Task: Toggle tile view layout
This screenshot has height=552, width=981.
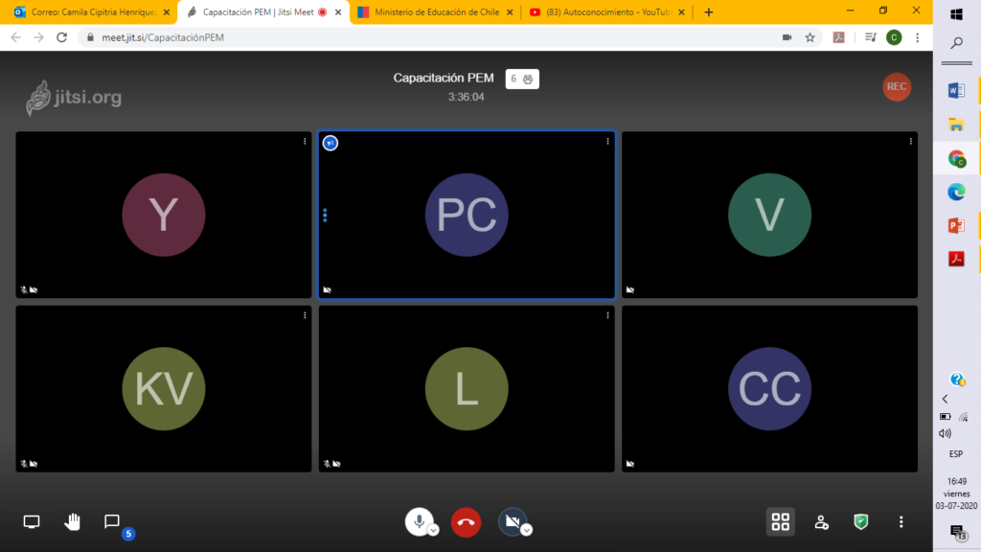Action: pyautogui.click(x=781, y=521)
